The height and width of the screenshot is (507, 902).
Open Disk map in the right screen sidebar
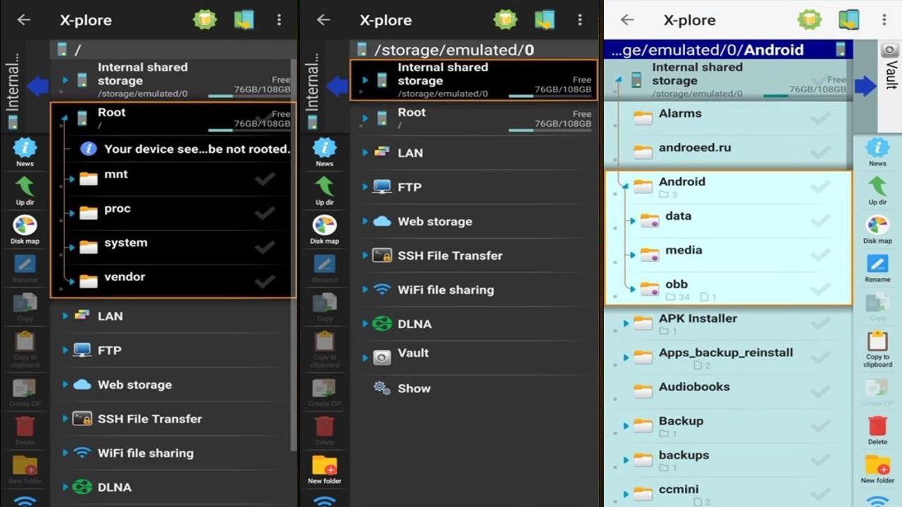pyautogui.click(x=877, y=230)
